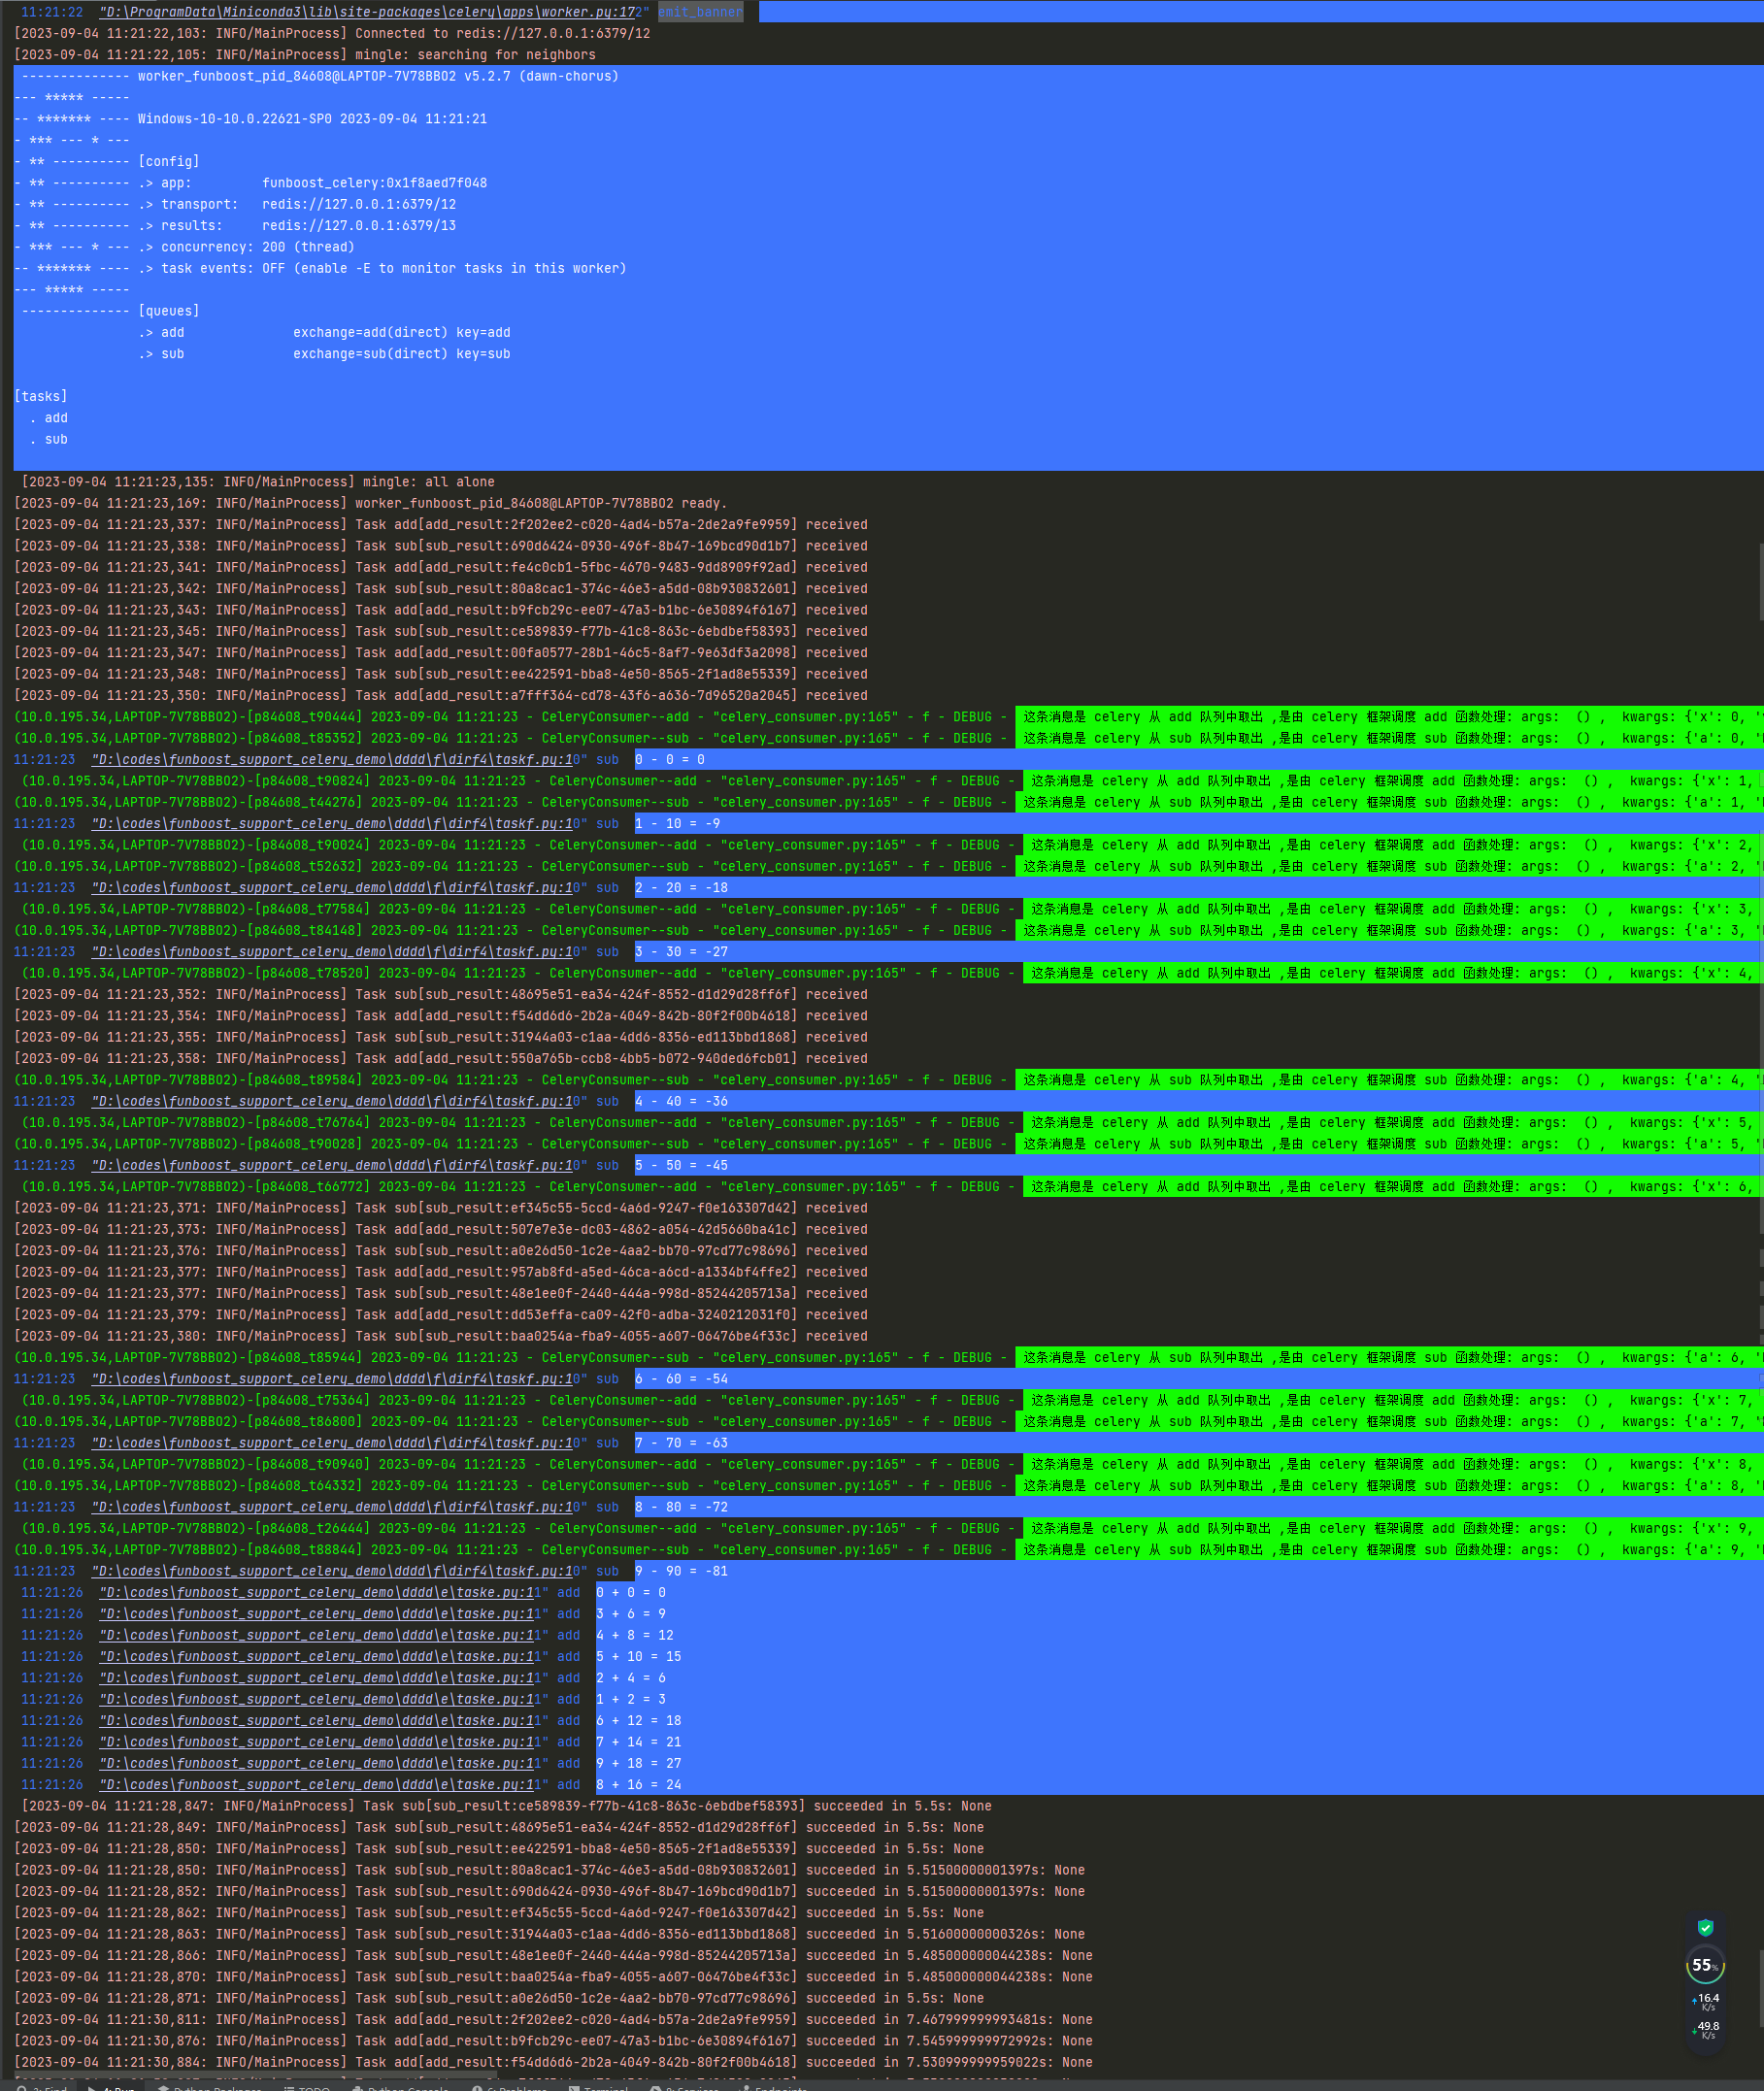
Task: Switch to the Run tool window tab
Action: pyautogui.click(x=112, y=2087)
